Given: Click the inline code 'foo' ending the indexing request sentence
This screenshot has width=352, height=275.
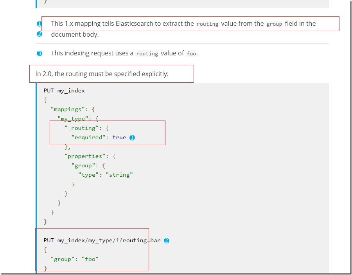Looking at the screenshot, I should pos(191,53).
